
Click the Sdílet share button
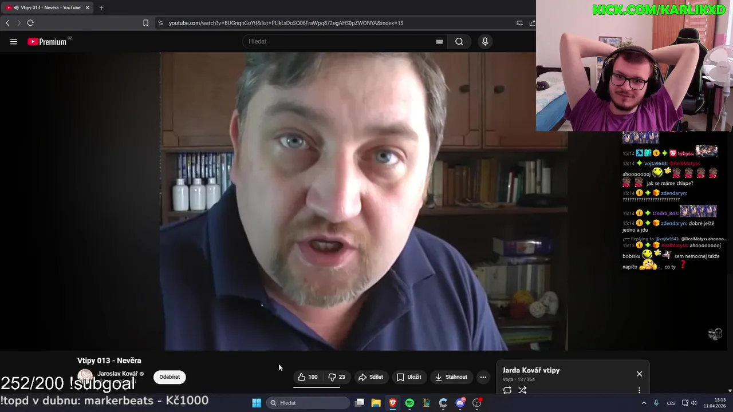371,377
